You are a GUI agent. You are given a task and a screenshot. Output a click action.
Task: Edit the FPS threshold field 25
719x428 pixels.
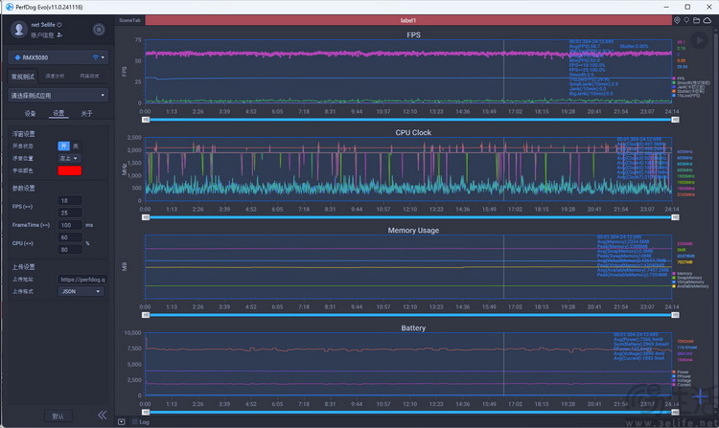(x=70, y=213)
